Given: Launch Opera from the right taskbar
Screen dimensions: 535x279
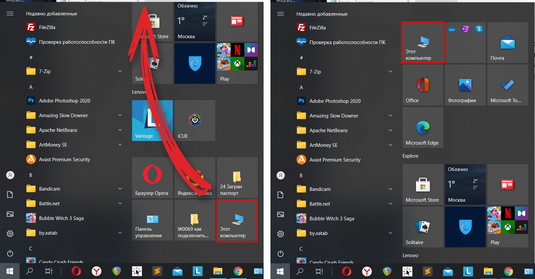Looking at the screenshot, I should click(347, 271).
